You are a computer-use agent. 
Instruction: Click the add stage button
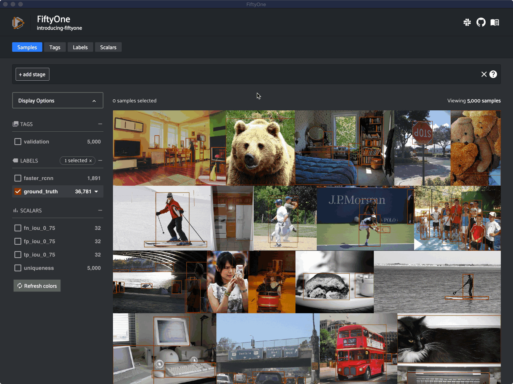32,74
